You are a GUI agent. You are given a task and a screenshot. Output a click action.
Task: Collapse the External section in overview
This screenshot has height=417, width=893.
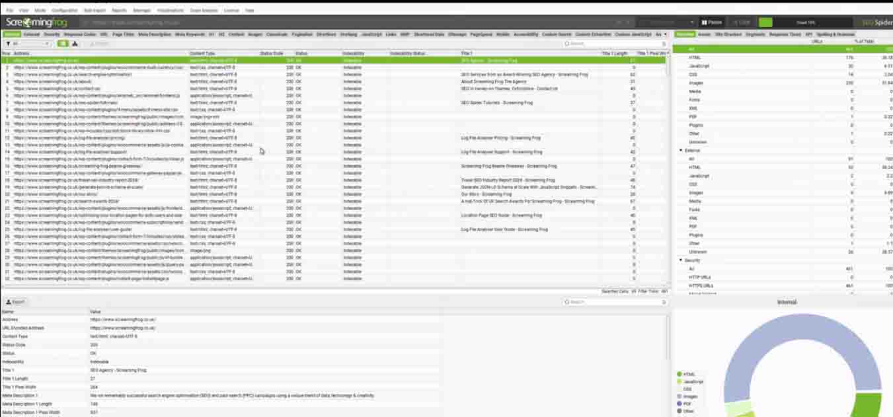pos(681,151)
